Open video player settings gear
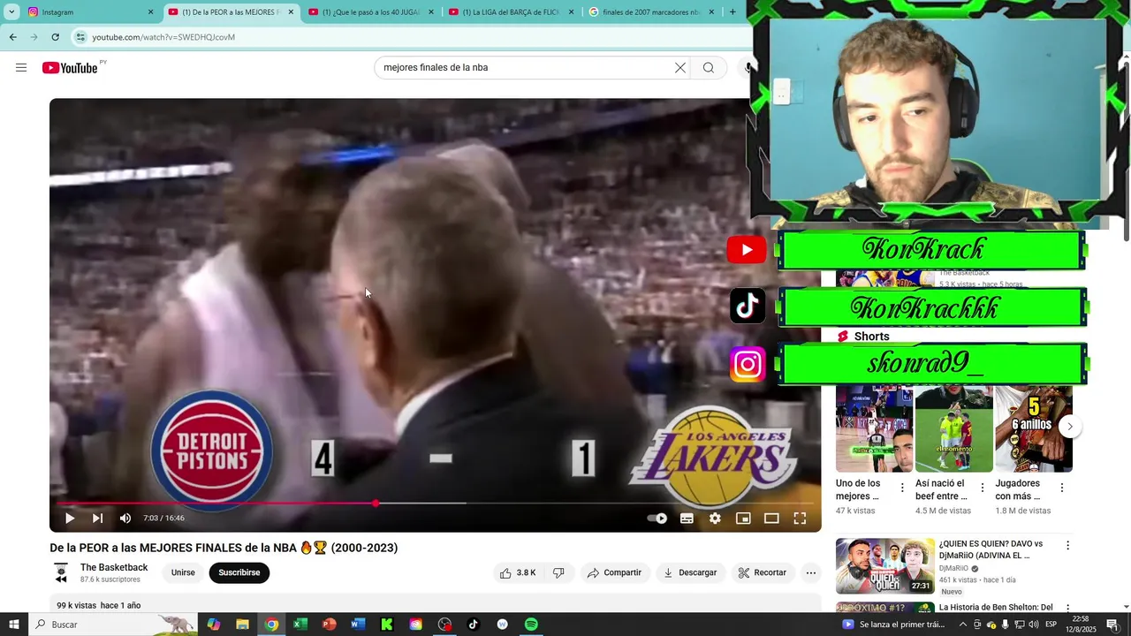The height and width of the screenshot is (636, 1131). (x=715, y=519)
